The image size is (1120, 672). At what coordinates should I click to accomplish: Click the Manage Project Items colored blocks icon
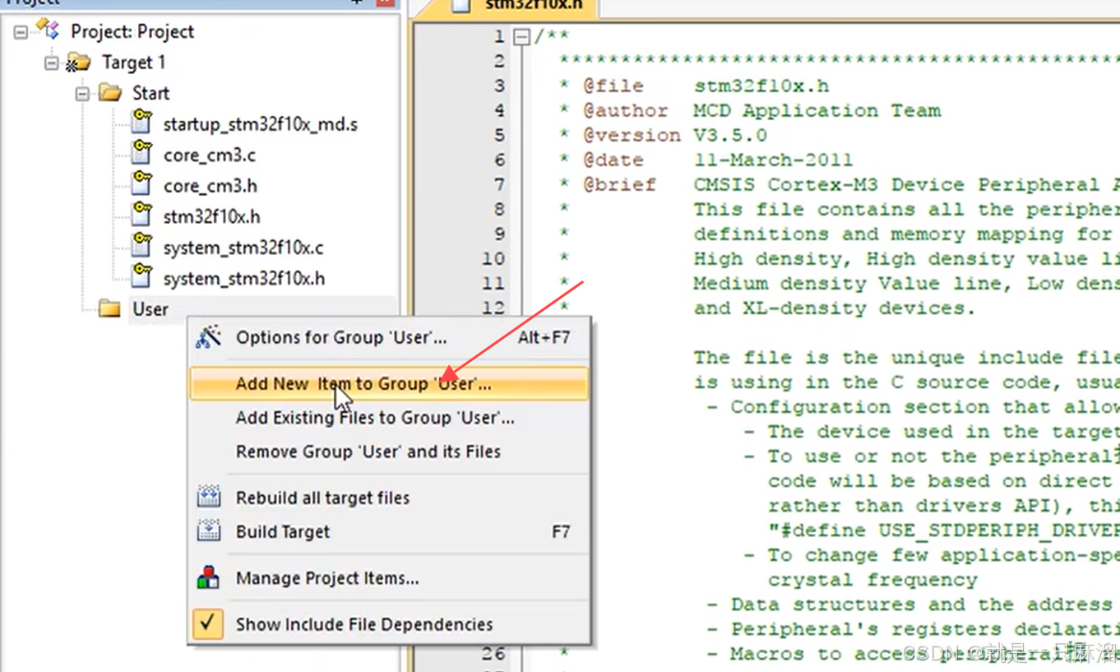(x=209, y=577)
